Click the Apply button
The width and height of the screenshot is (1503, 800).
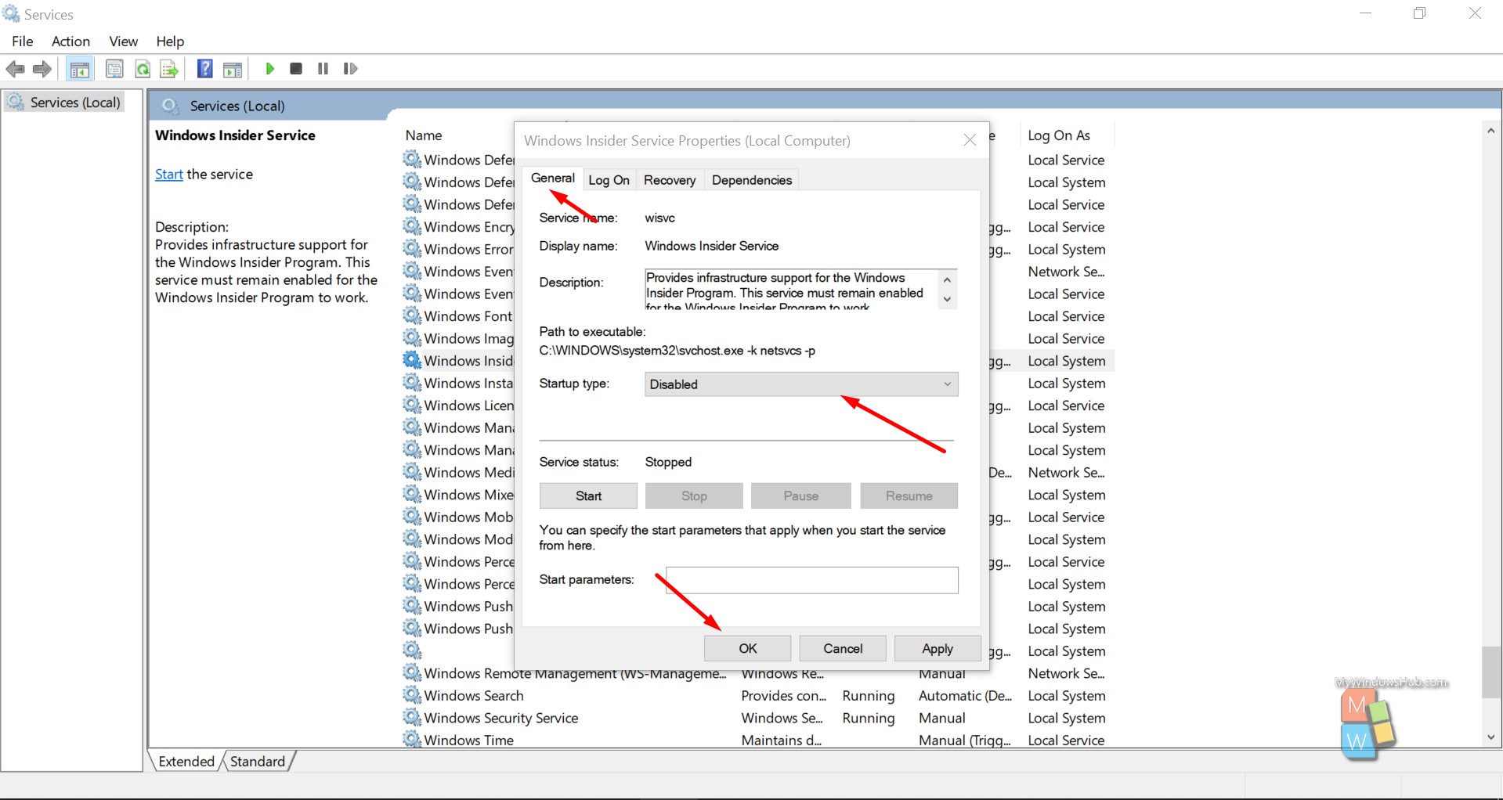938,649
